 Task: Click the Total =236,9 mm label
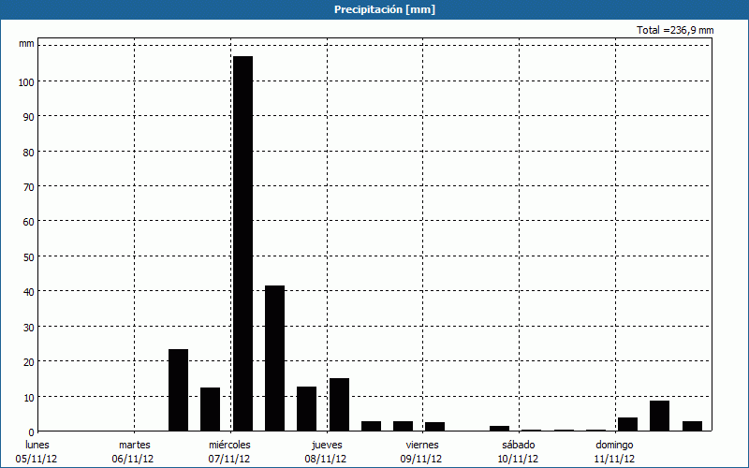click(674, 30)
